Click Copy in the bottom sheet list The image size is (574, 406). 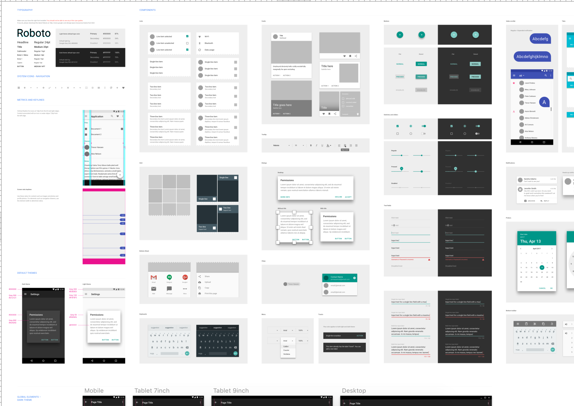[207, 288]
